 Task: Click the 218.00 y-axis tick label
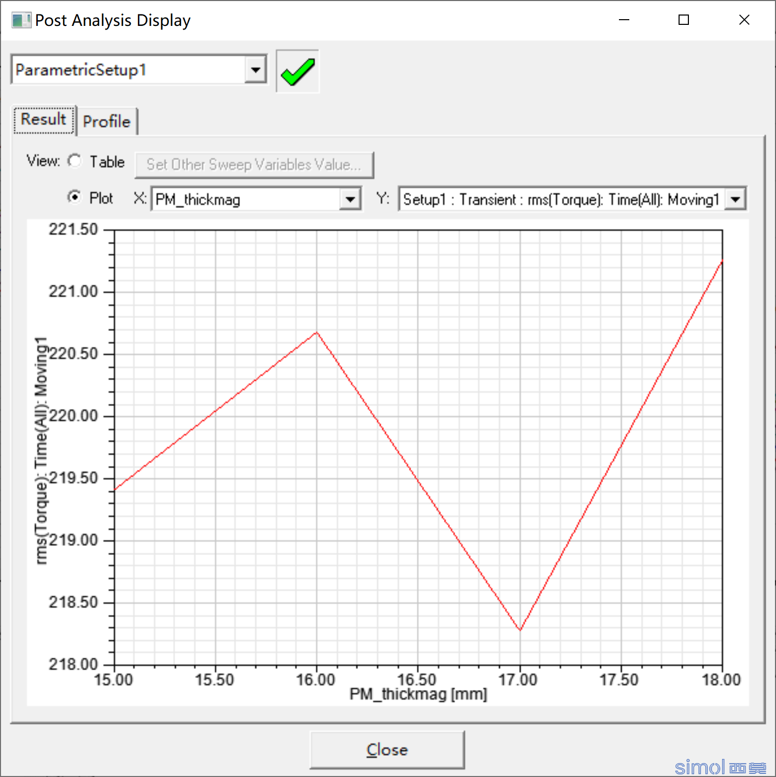pyautogui.click(x=73, y=664)
